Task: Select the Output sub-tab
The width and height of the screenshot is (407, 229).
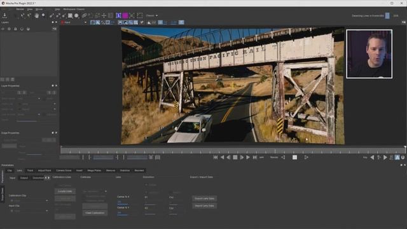Action: (24, 178)
